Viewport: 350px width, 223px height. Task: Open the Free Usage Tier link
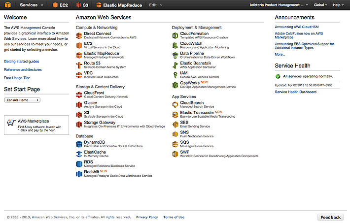tap(17, 78)
